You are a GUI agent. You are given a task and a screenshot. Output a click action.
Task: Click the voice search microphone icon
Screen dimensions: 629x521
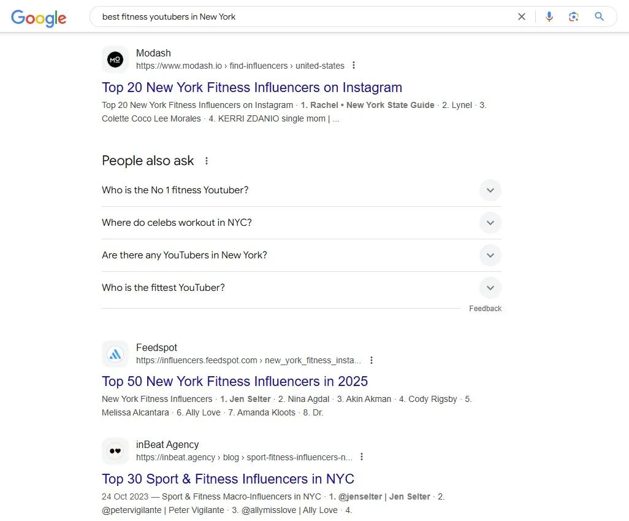coord(549,17)
